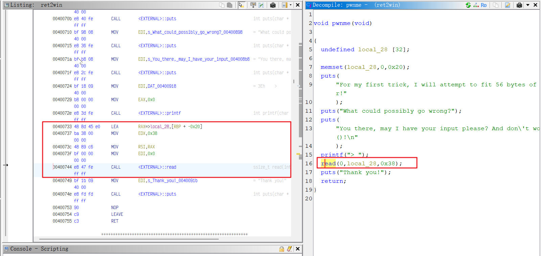Image resolution: width=541 pixels, height=256 pixels.
Task: Click the Listing vertical scrollbar thumb
Action: (300, 91)
